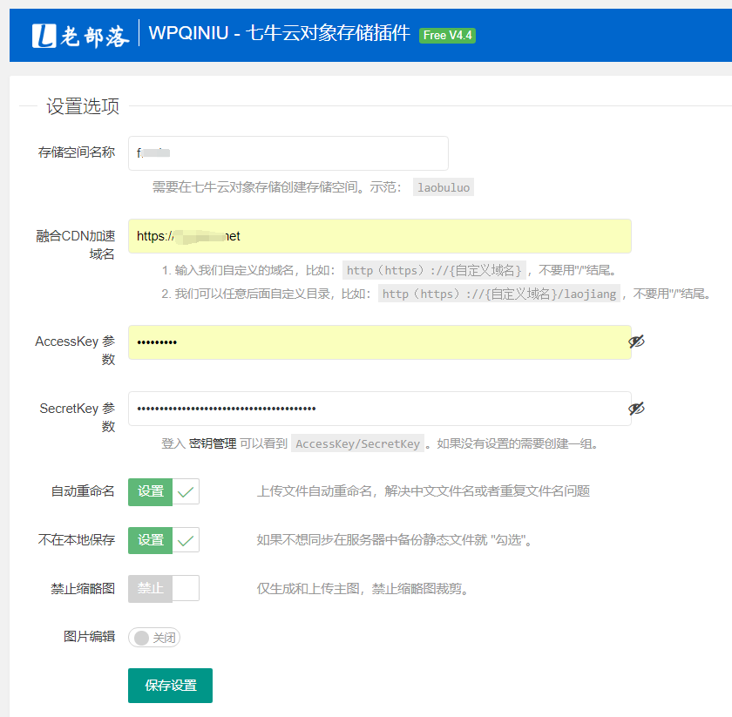Toggle the 自动重命名 switch
Viewport: 732px width, 717px height.
tap(164, 491)
